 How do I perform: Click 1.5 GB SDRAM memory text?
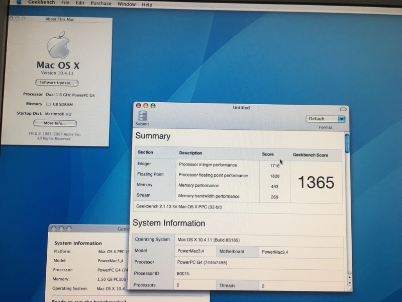point(59,104)
